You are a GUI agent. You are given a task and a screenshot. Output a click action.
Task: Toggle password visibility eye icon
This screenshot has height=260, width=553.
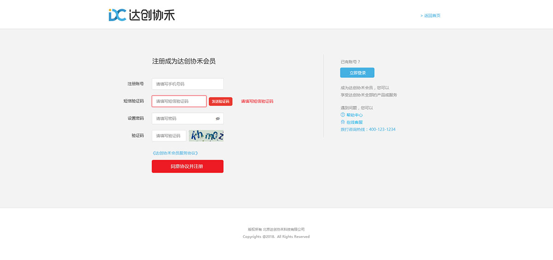[218, 119]
